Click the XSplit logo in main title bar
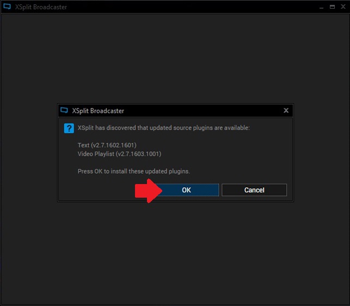Image resolution: width=350 pixels, height=306 pixels. [7, 7]
